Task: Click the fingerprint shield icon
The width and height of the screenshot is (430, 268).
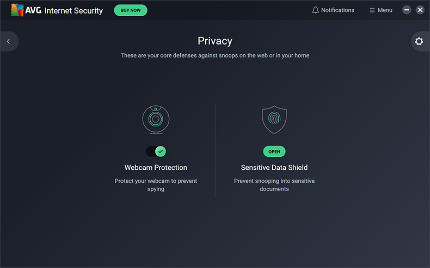Action: pos(274,119)
